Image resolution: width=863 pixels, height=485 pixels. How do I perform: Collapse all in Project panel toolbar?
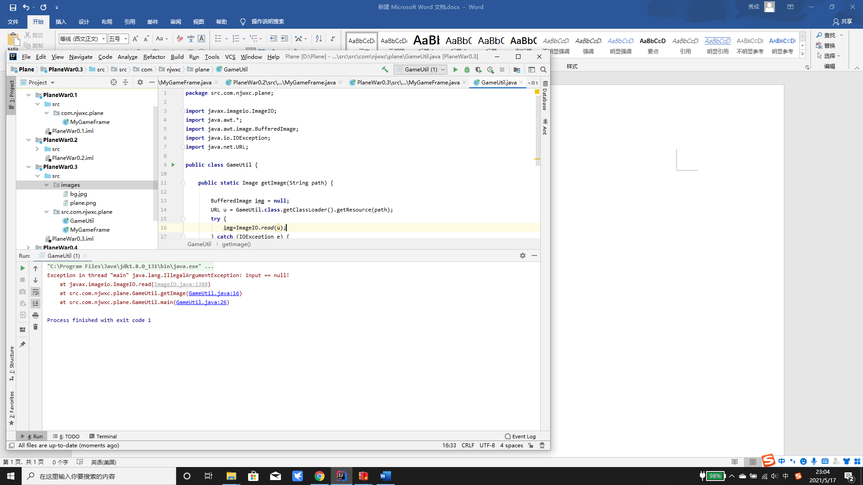coord(125,82)
